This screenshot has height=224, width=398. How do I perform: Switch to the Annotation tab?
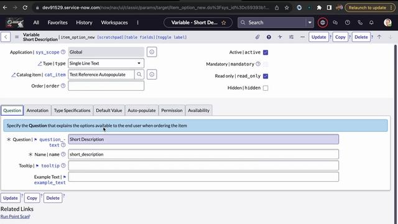[37, 111]
